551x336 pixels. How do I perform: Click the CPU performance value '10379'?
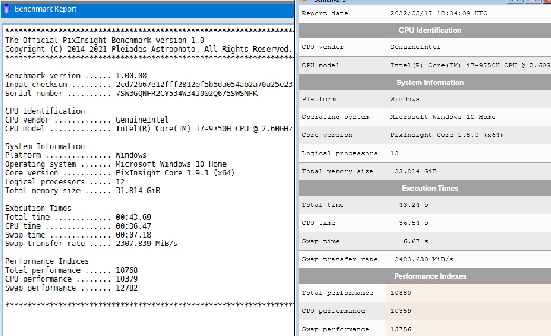[x=127, y=279]
